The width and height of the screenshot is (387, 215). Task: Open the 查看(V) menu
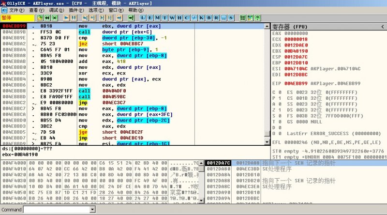click(x=37, y=10)
